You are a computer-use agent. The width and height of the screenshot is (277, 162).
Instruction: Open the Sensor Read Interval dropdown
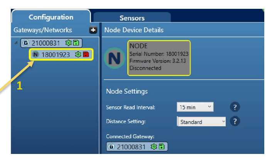[x=195, y=107]
